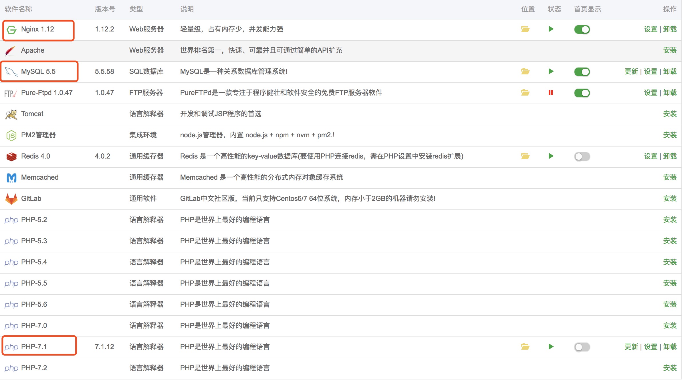Click 卸载 to uninstall MySQL
The image size is (682, 380).
[670, 72]
